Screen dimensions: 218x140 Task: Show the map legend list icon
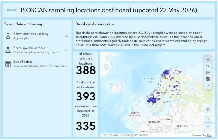click(208, 73)
